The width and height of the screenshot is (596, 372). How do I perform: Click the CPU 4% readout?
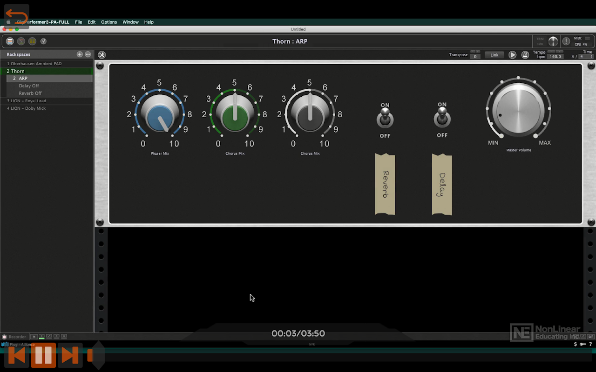point(581,45)
